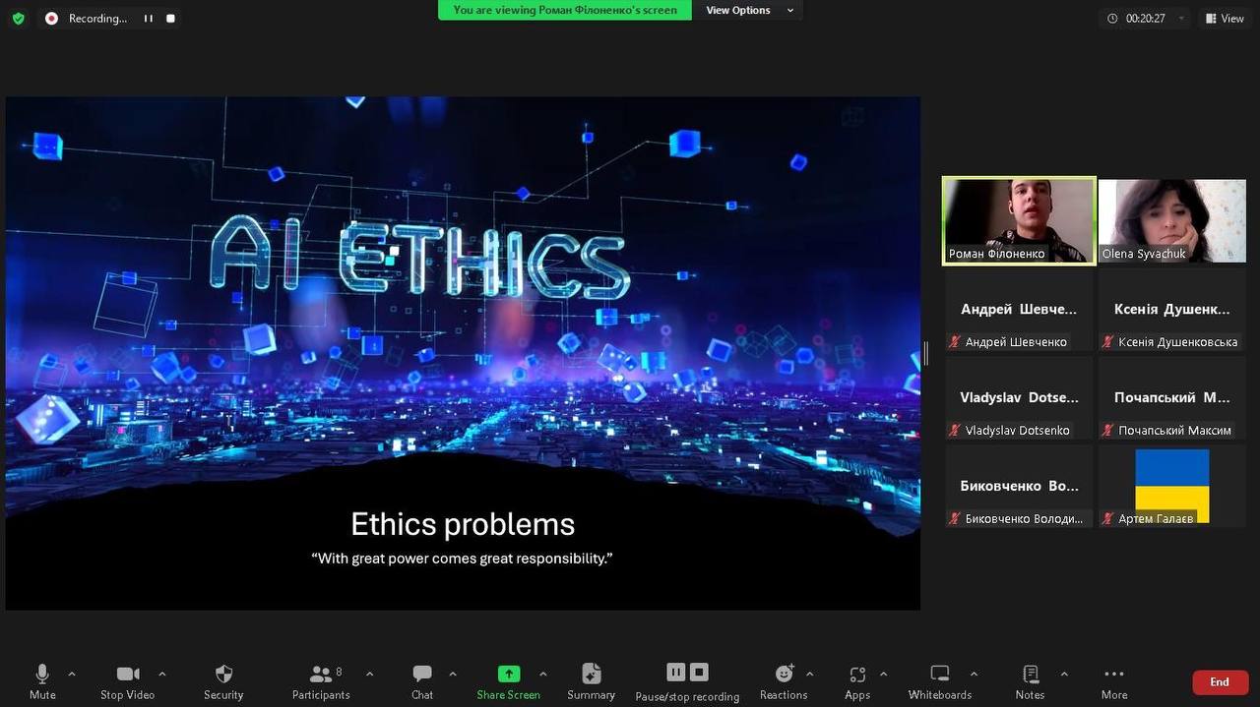The width and height of the screenshot is (1260, 707).
Task: Expand audio options arrow beside Mute
Action: point(72,674)
